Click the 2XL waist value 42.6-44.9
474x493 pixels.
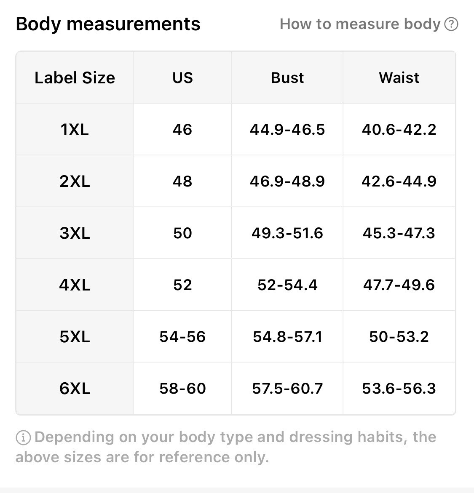click(x=399, y=181)
